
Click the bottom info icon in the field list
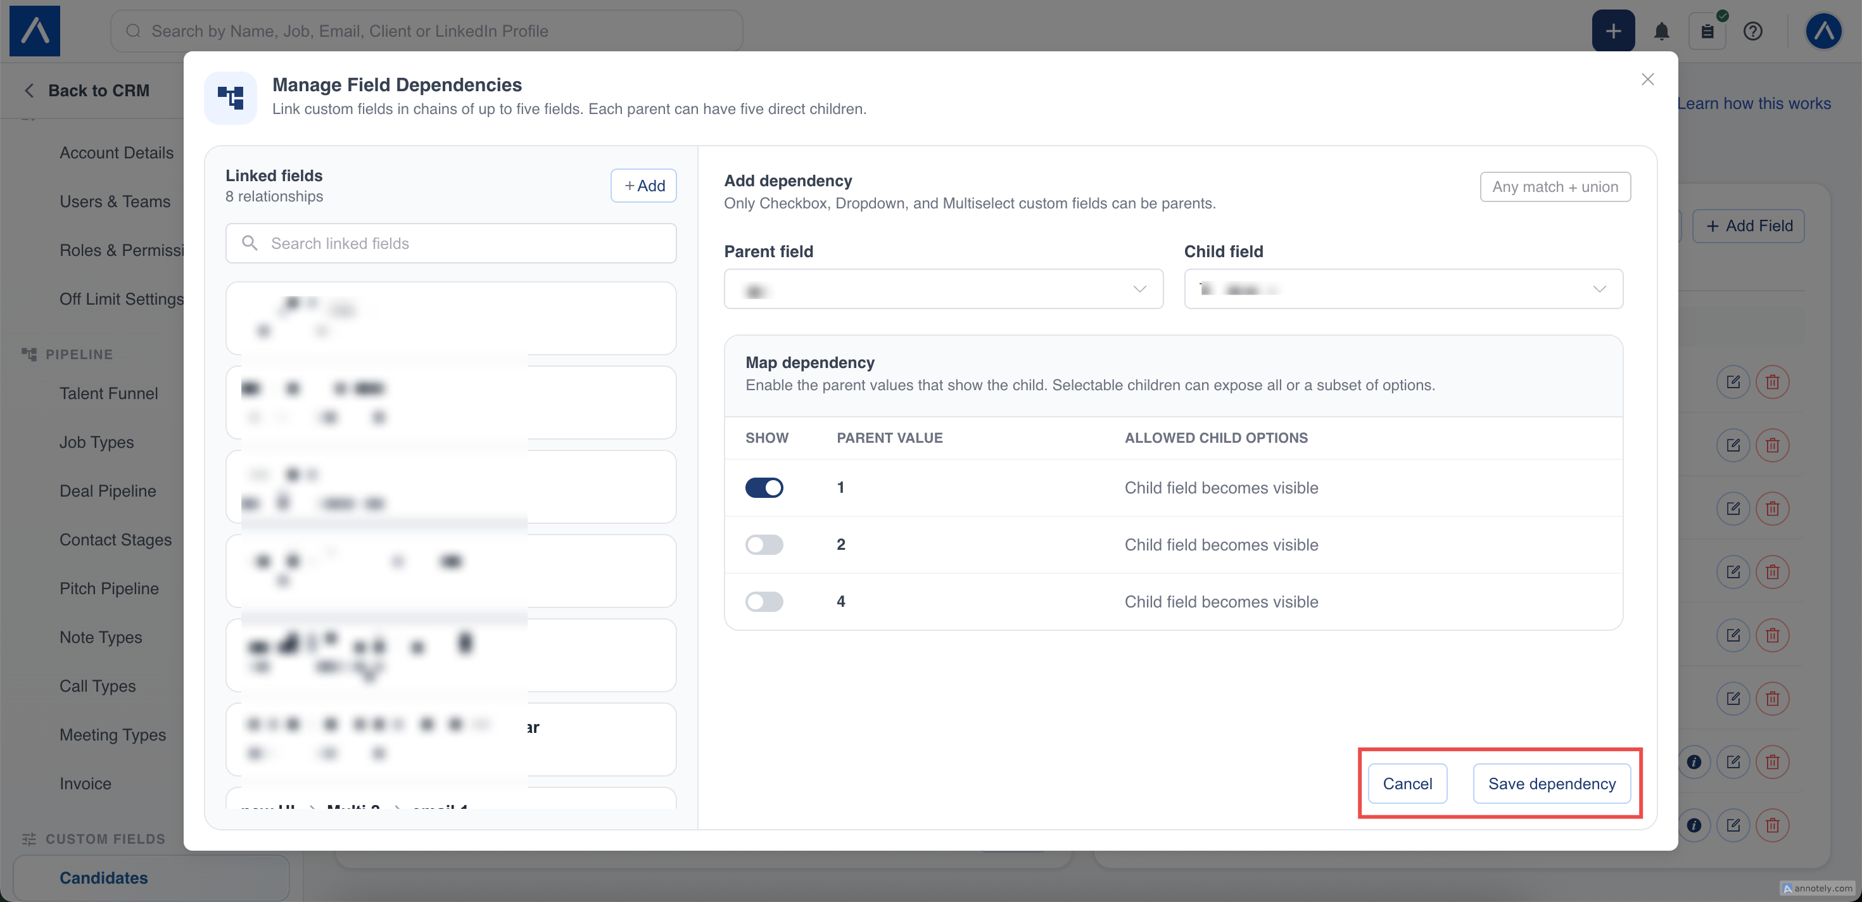[1694, 825]
